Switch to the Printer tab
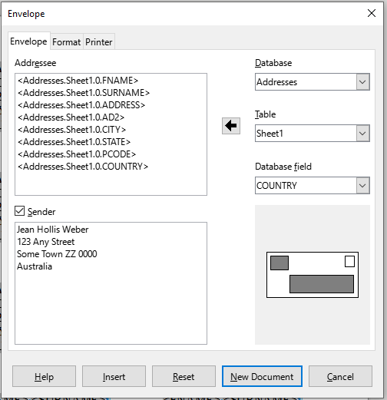The image size is (387, 400). click(99, 41)
